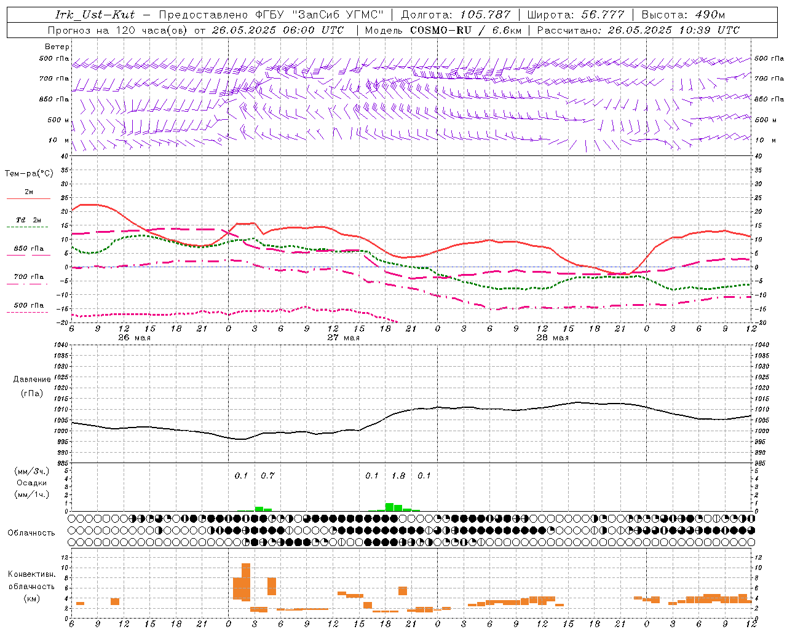Click the station name Irk_Ust-Kut
The image size is (787, 629).
click(x=95, y=15)
